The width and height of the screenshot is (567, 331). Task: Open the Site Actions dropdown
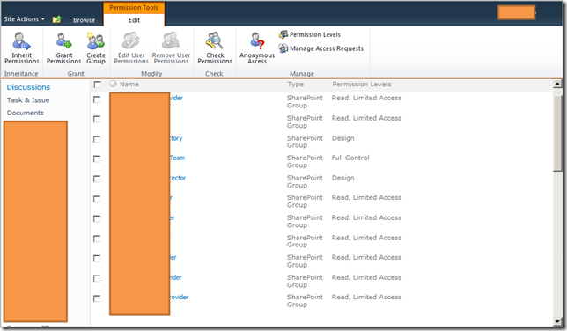pyautogui.click(x=25, y=19)
